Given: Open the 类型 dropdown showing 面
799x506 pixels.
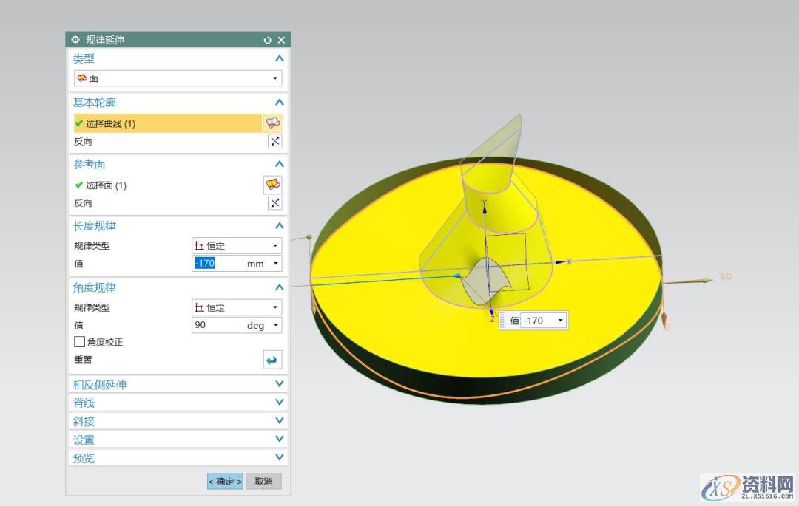Looking at the screenshot, I should point(178,78).
